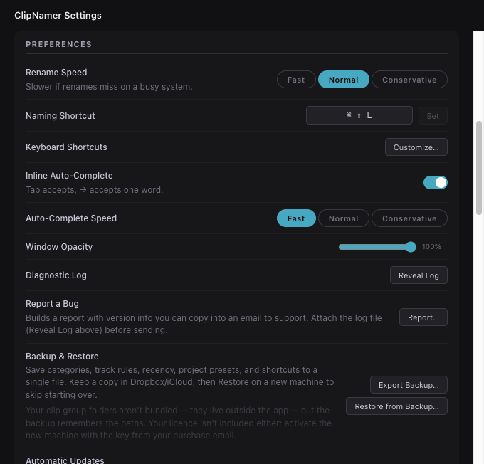Set Auto-Complete Speed to Fast
Image resolution: width=484 pixels, height=464 pixels.
point(296,218)
